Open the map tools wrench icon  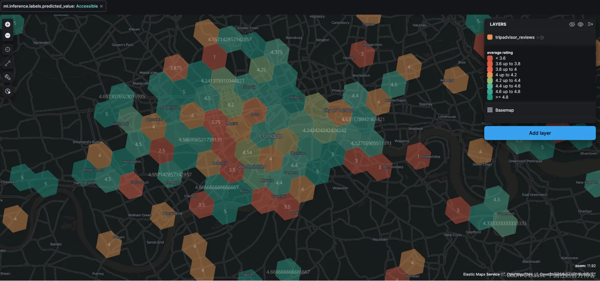click(x=8, y=77)
